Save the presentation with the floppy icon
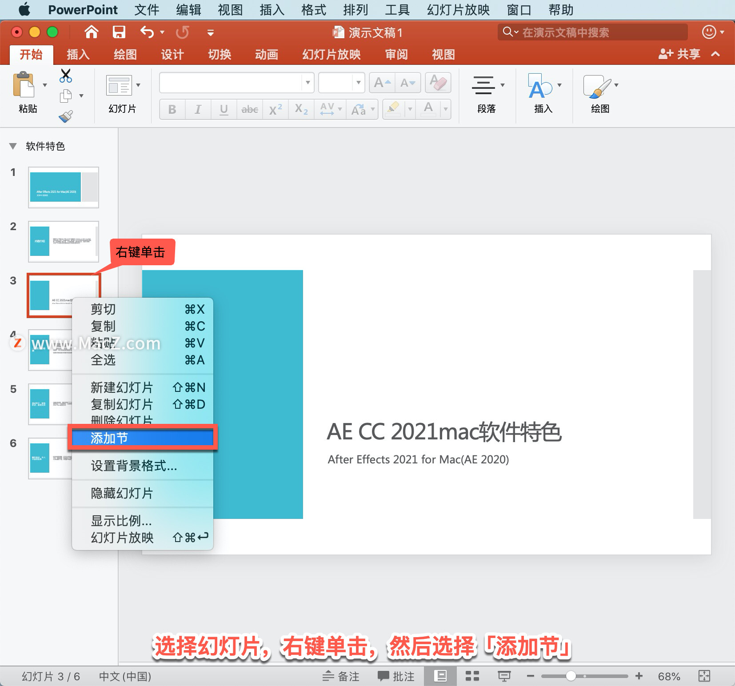Screen dimensions: 735x686 coord(119,32)
